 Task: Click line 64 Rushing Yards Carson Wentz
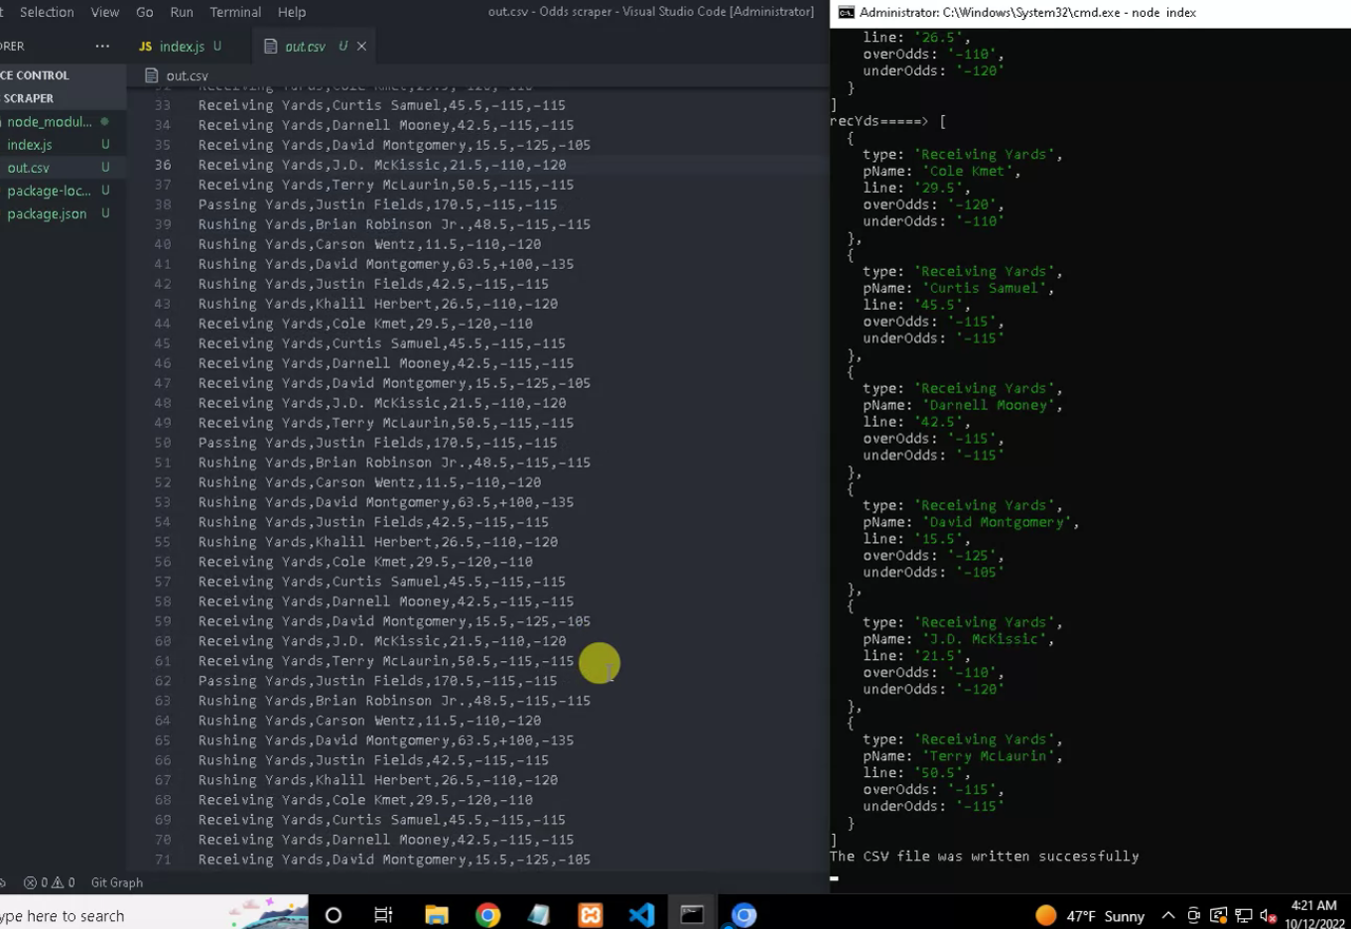click(369, 721)
